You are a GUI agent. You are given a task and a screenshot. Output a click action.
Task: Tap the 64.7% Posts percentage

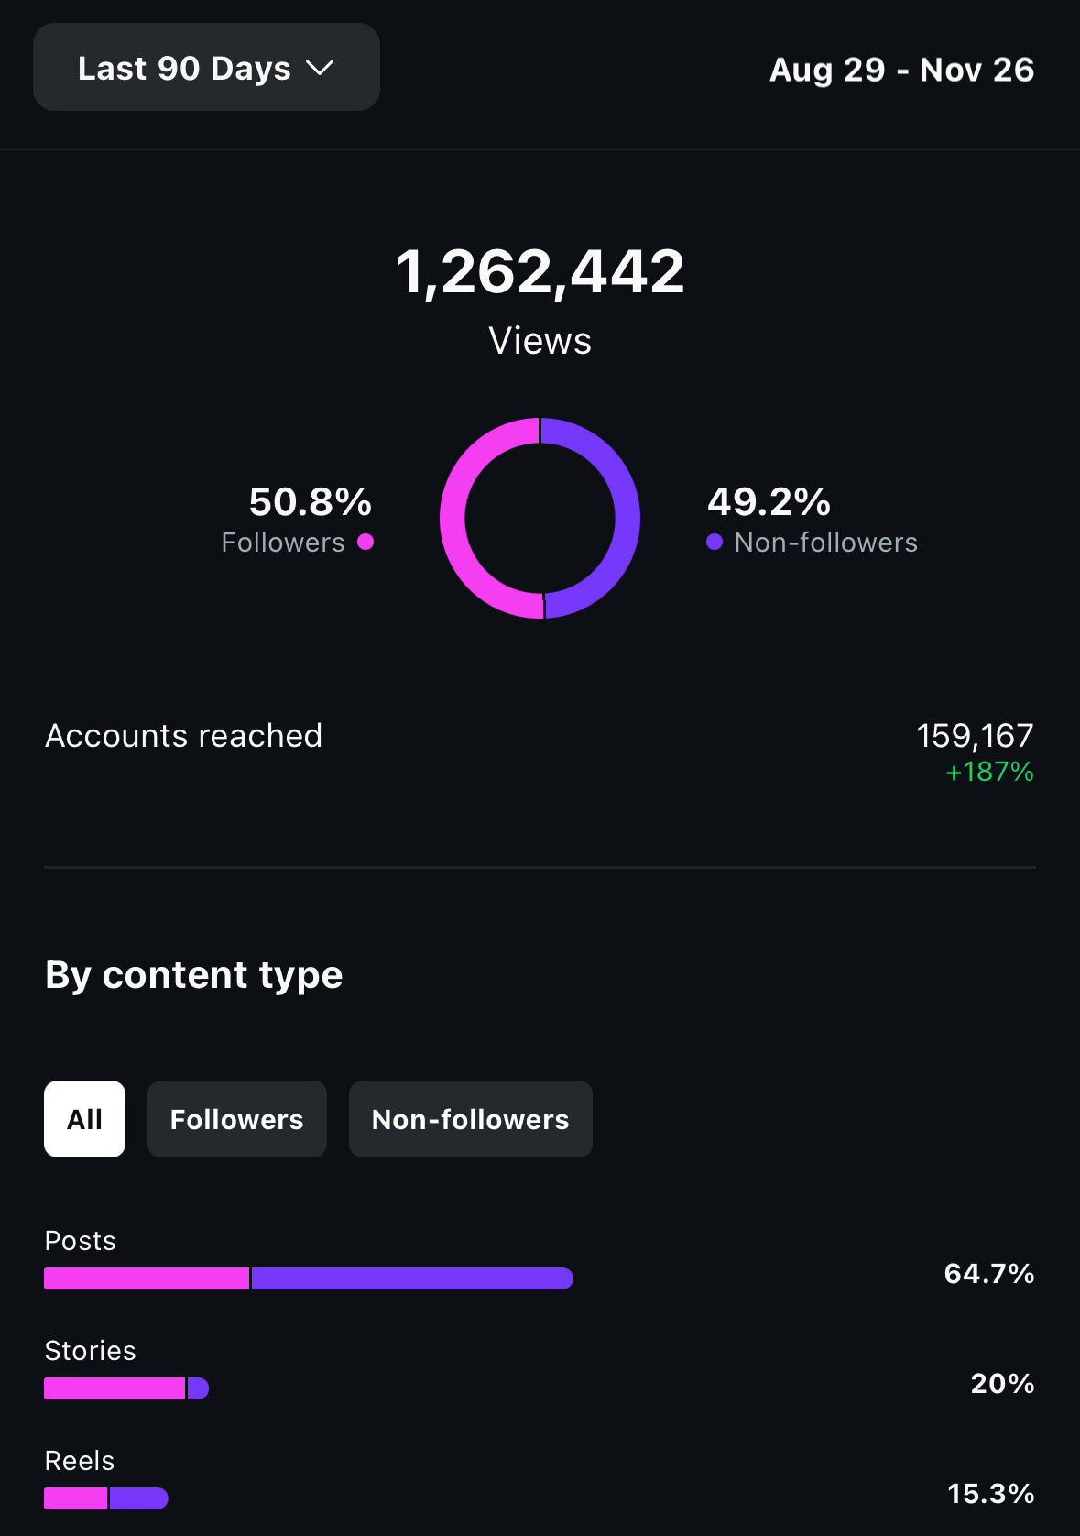click(989, 1273)
